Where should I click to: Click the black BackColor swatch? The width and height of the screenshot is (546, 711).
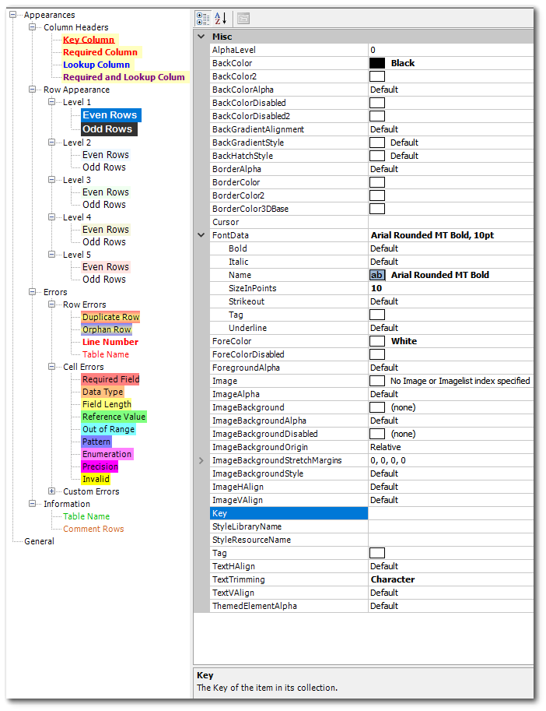click(377, 63)
